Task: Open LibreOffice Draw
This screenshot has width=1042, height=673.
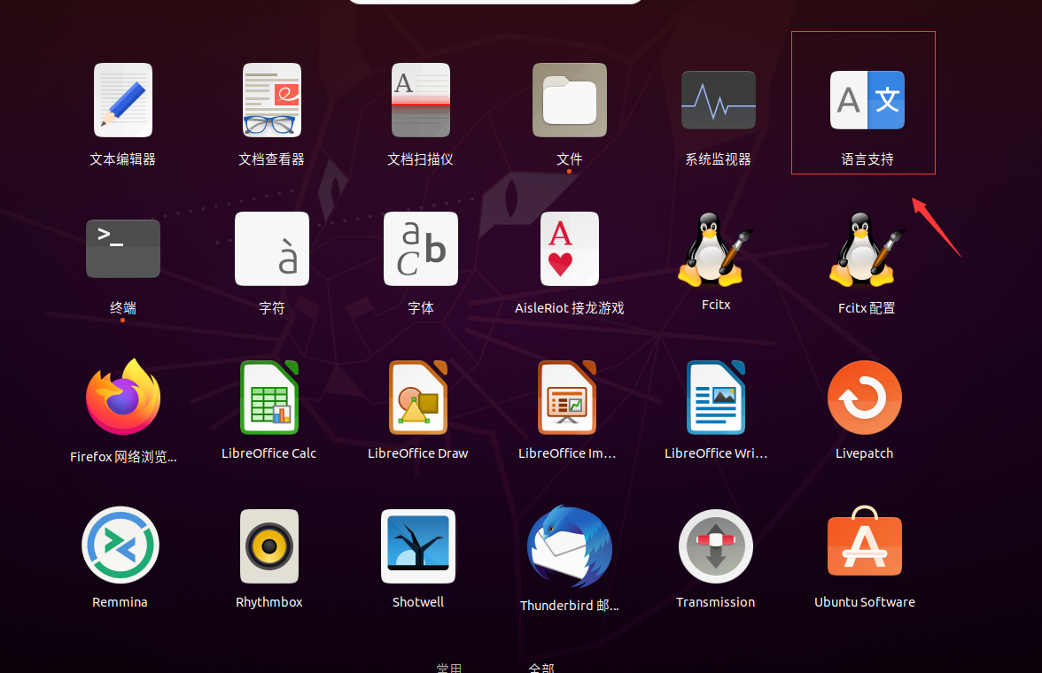Action: 418,398
